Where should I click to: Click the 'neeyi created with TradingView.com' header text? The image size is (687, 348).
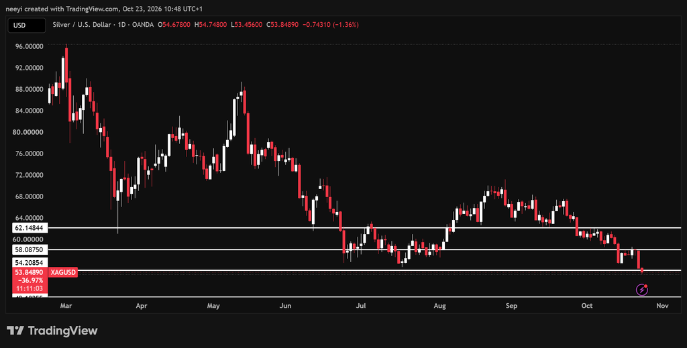click(62, 9)
